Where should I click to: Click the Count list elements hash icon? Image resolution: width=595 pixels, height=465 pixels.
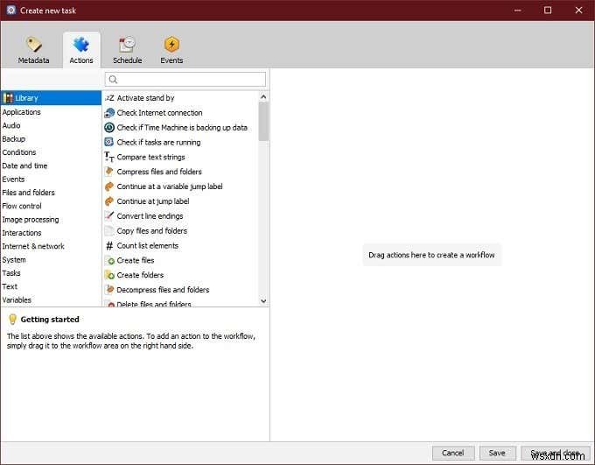[109, 246]
